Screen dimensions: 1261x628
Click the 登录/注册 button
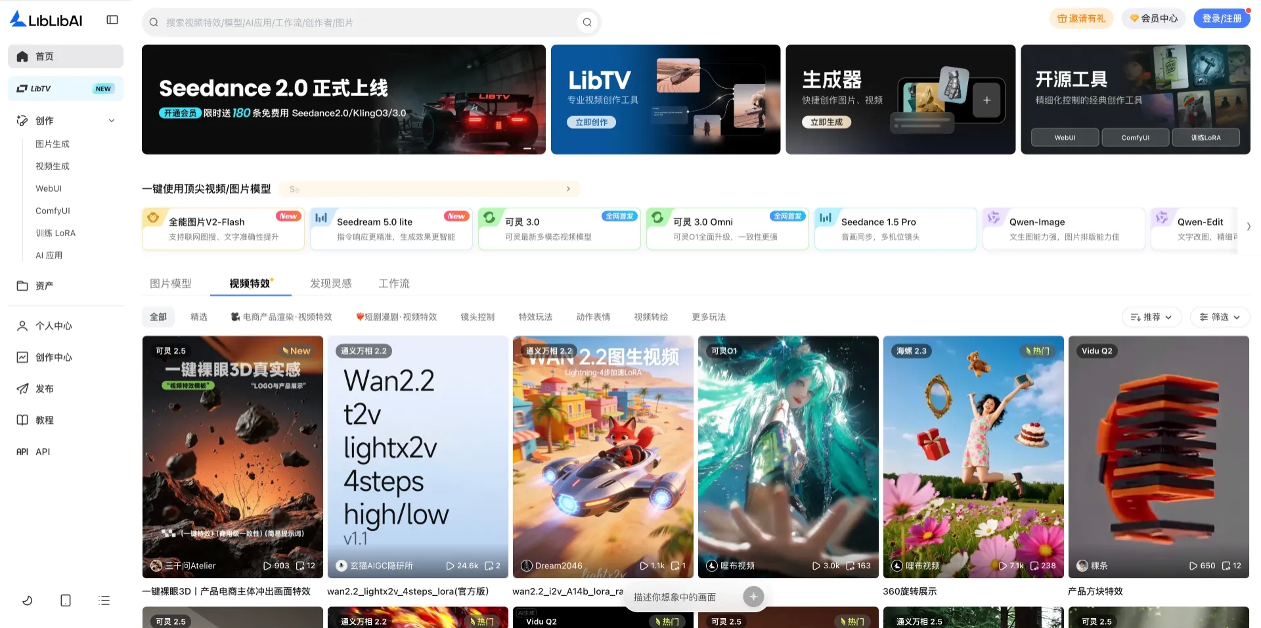point(1222,18)
